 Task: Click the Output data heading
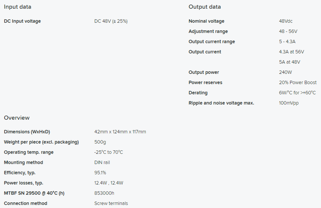(x=205, y=7)
